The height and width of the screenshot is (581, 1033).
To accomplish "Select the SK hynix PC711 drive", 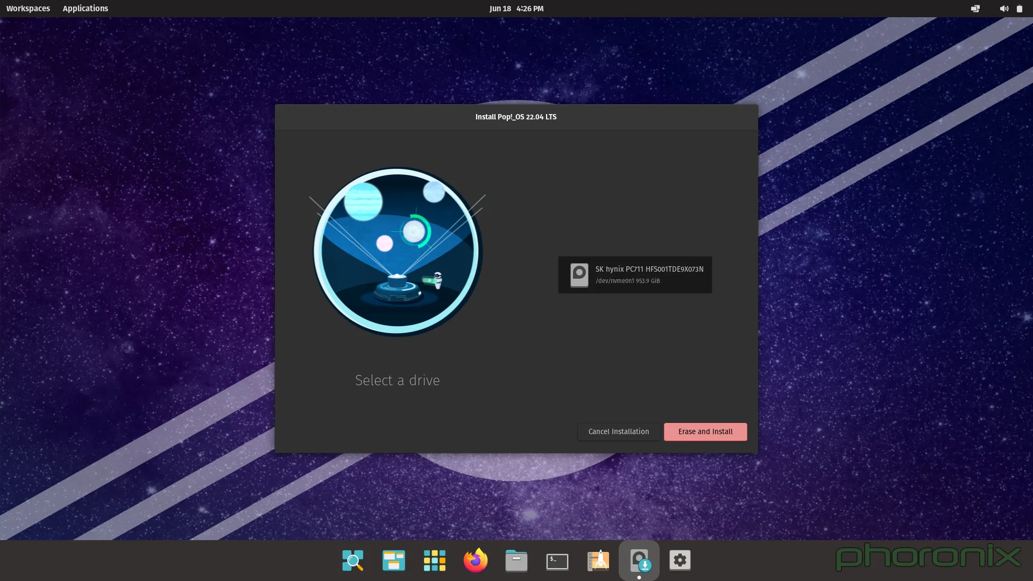I will [635, 275].
